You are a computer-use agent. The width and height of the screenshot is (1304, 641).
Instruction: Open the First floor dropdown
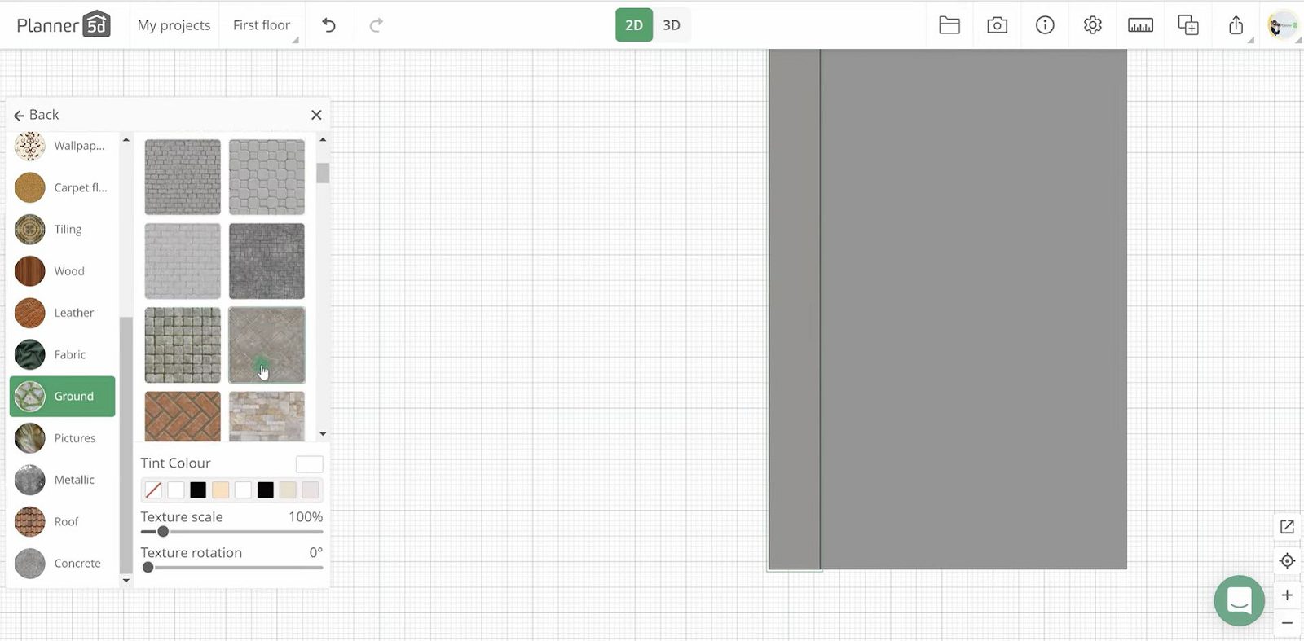click(x=262, y=25)
